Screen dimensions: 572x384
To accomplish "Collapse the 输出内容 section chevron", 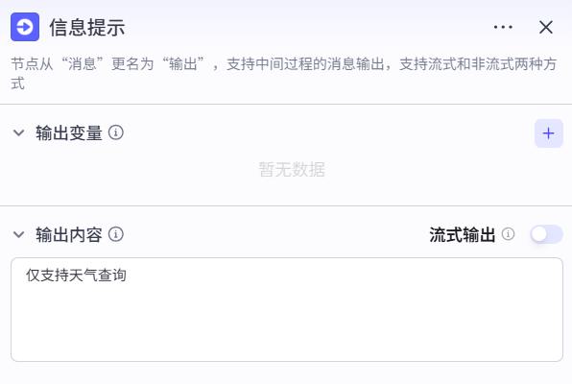I will pyautogui.click(x=18, y=234).
